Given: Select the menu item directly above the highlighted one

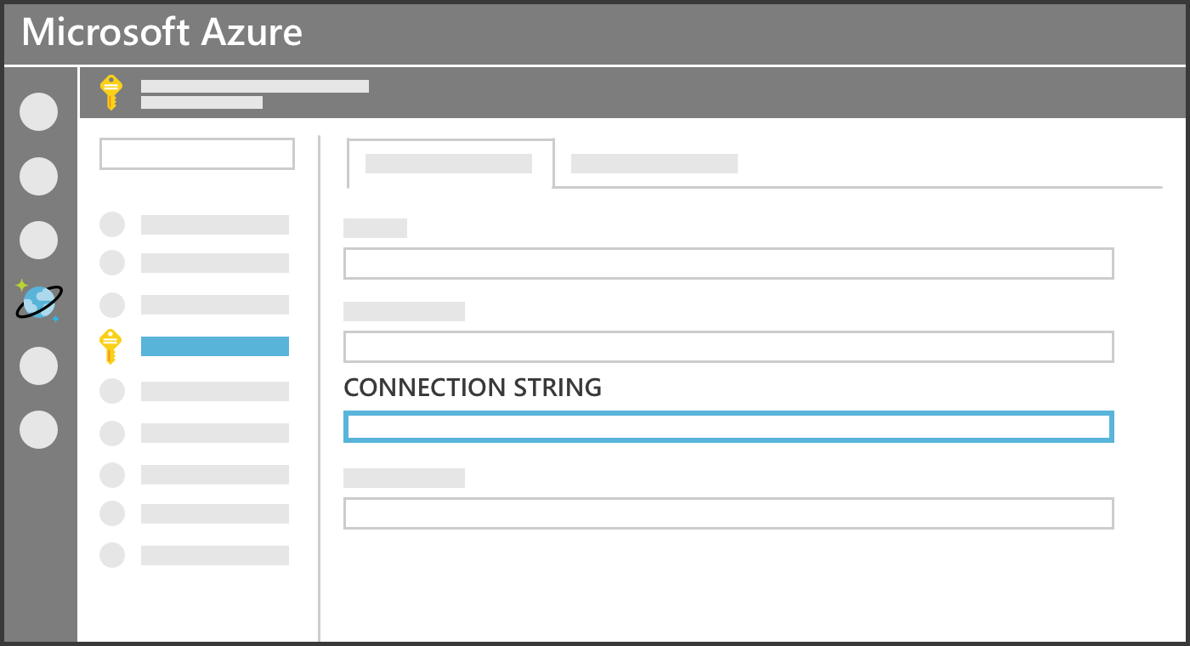Looking at the screenshot, I should click(215, 304).
